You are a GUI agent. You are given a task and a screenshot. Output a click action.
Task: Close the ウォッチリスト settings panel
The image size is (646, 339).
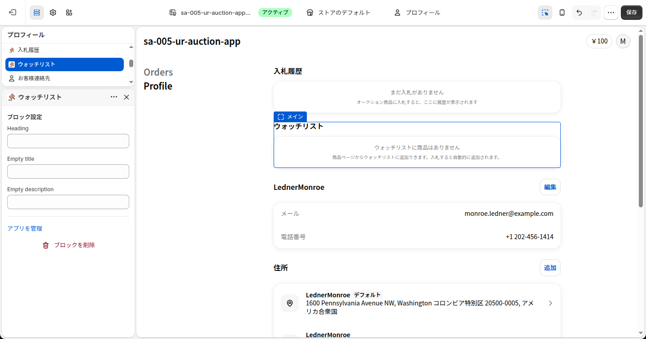click(x=127, y=97)
